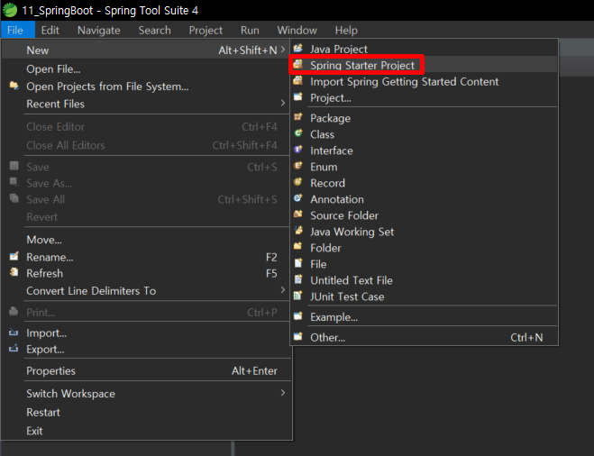Screen dimensions: 594x456
Task: Open the File menu in menu bar
Action: [15, 30]
